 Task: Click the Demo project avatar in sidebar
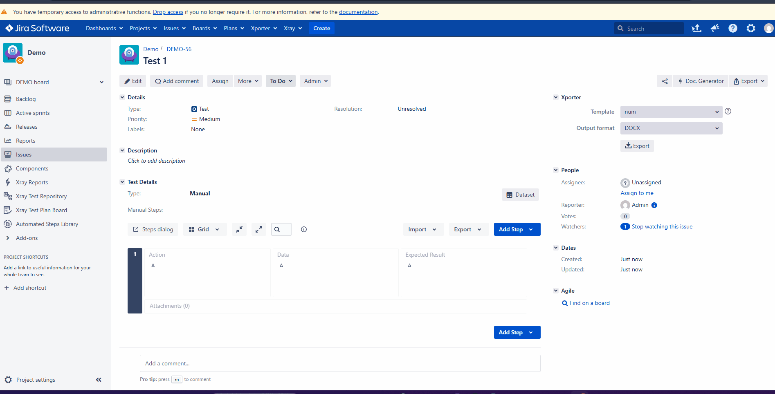click(13, 53)
